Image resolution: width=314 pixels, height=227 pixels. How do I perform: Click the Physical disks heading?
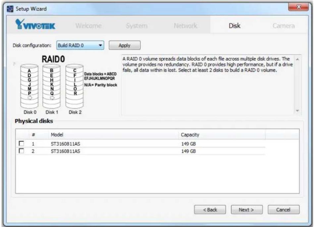coord(34,121)
